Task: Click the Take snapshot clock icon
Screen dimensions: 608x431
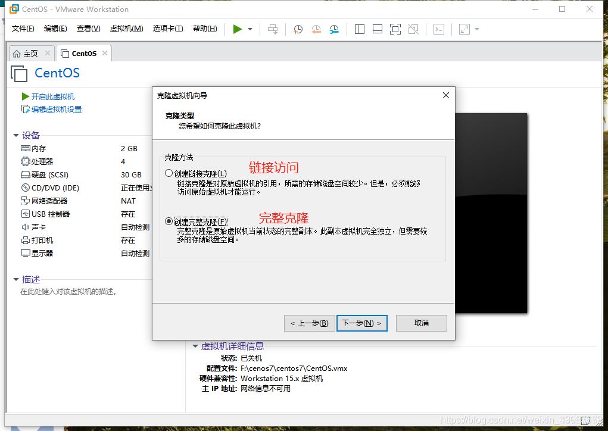Action: [x=298, y=29]
